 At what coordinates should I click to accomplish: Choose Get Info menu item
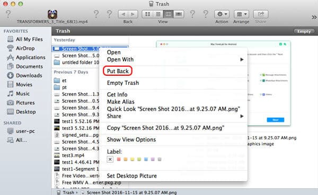117,94
